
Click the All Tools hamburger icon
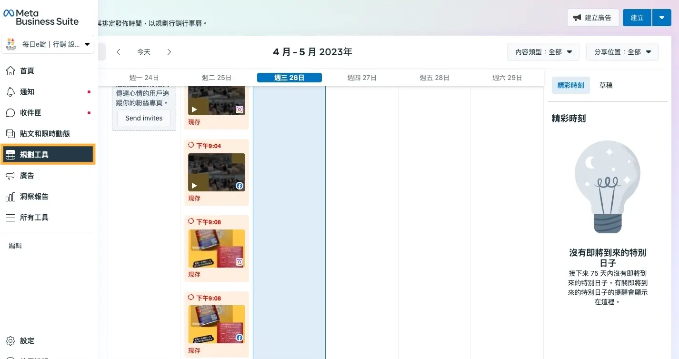point(10,218)
